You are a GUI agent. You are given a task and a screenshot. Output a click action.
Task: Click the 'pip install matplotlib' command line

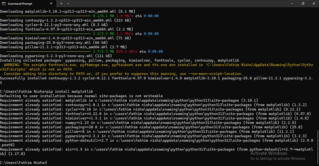[x=46, y=92]
